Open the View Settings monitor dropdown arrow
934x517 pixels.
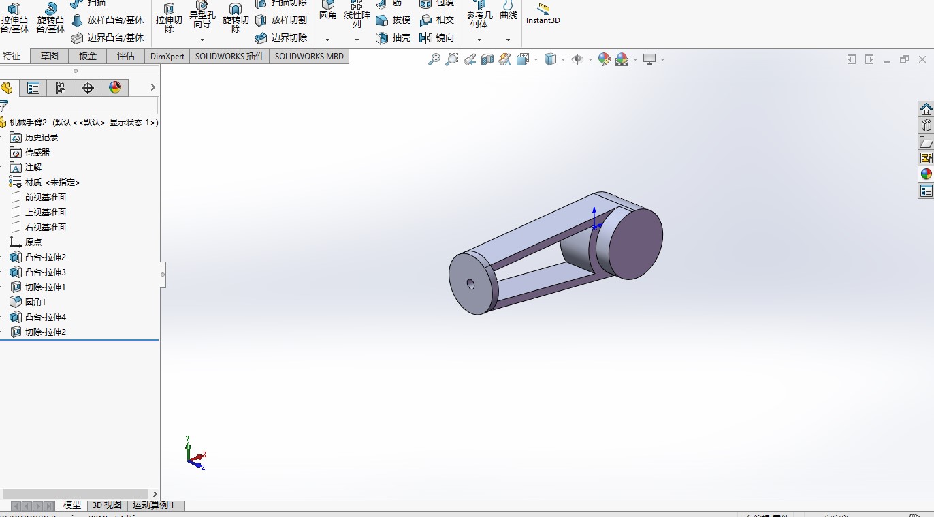[x=662, y=60]
